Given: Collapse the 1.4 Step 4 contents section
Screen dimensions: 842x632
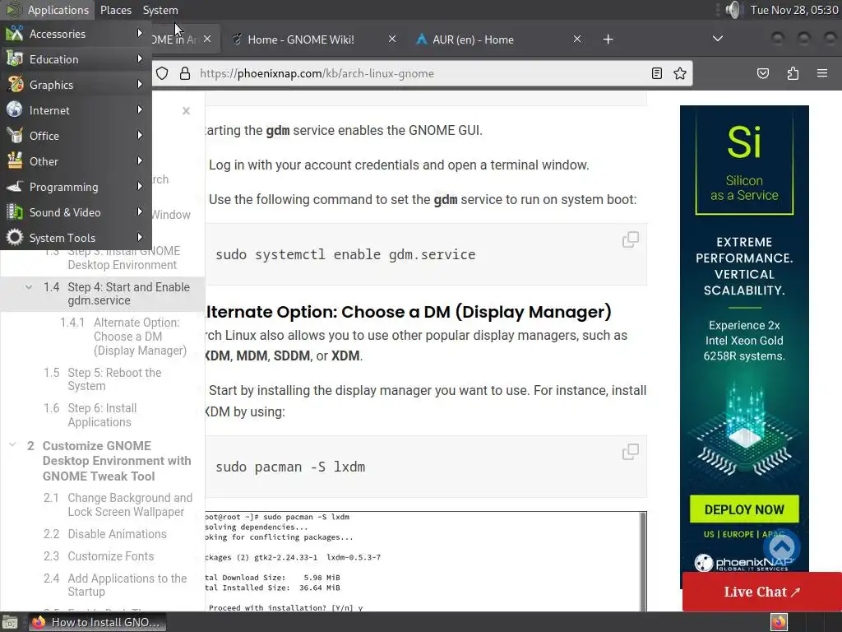Looking at the screenshot, I should coord(29,287).
